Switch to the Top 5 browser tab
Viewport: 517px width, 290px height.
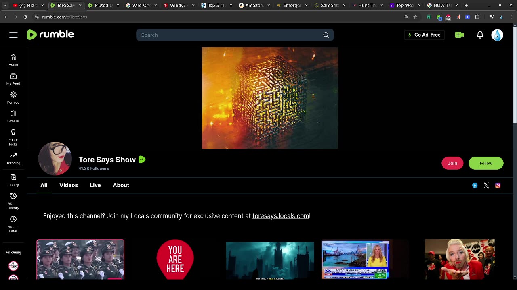[x=216, y=6]
